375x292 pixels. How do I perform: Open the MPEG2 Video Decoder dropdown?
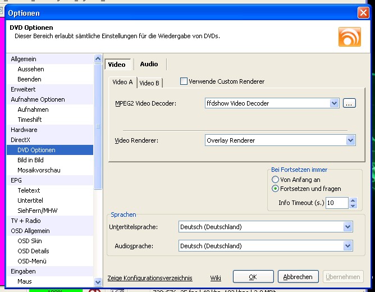click(x=335, y=103)
